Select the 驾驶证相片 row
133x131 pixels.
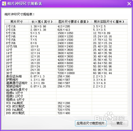66,86
